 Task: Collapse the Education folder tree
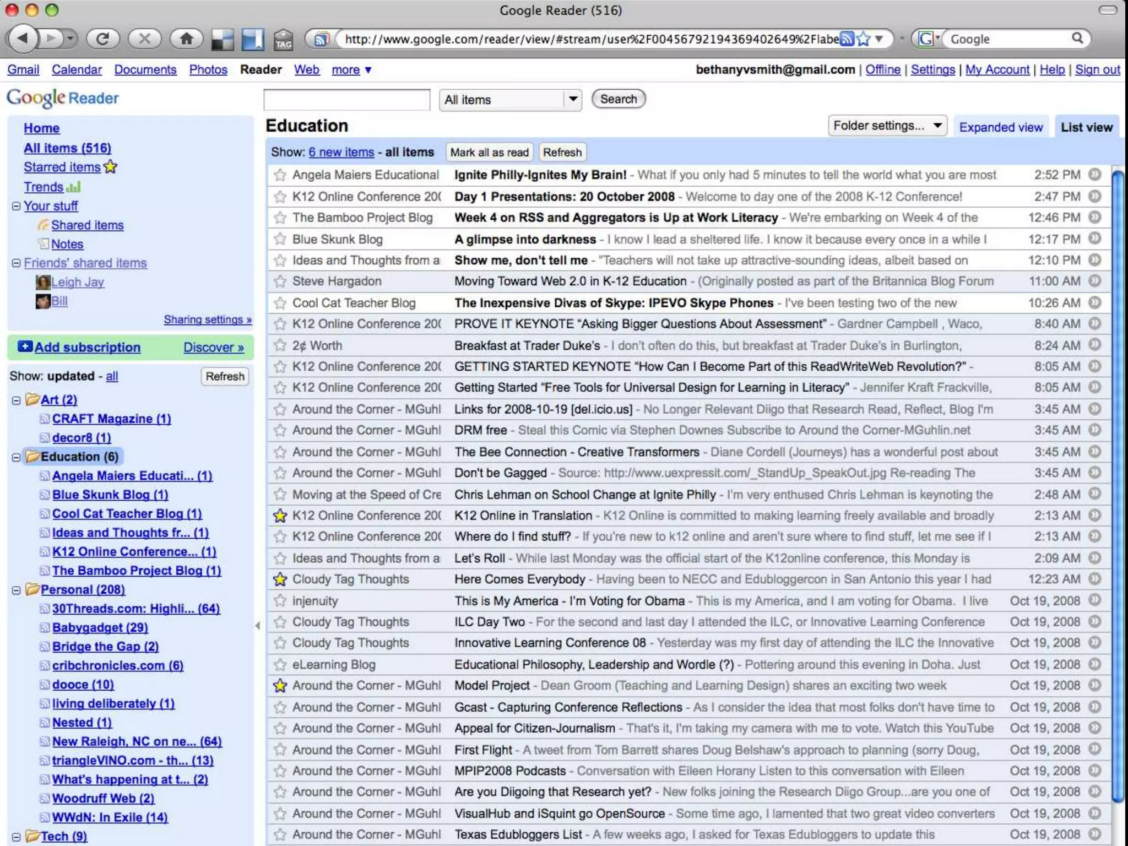point(17,457)
